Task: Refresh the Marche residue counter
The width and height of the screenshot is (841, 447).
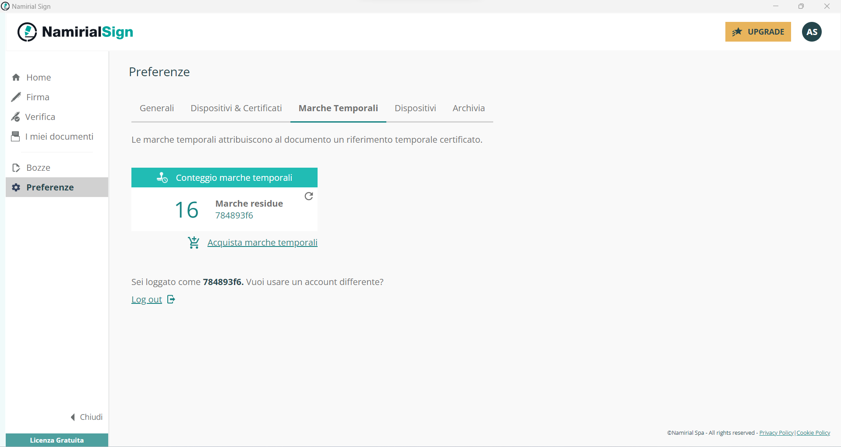Action: tap(309, 196)
